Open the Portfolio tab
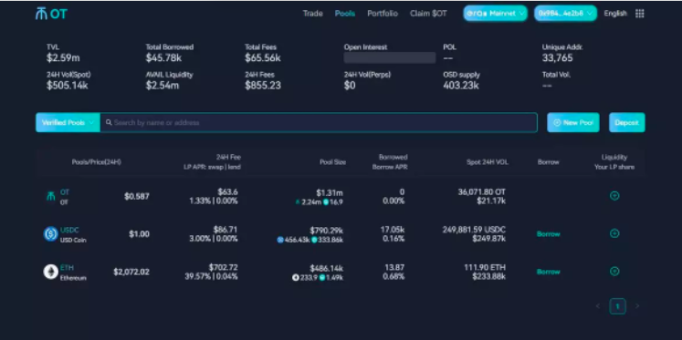The image size is (682, 340). [383, 14]
